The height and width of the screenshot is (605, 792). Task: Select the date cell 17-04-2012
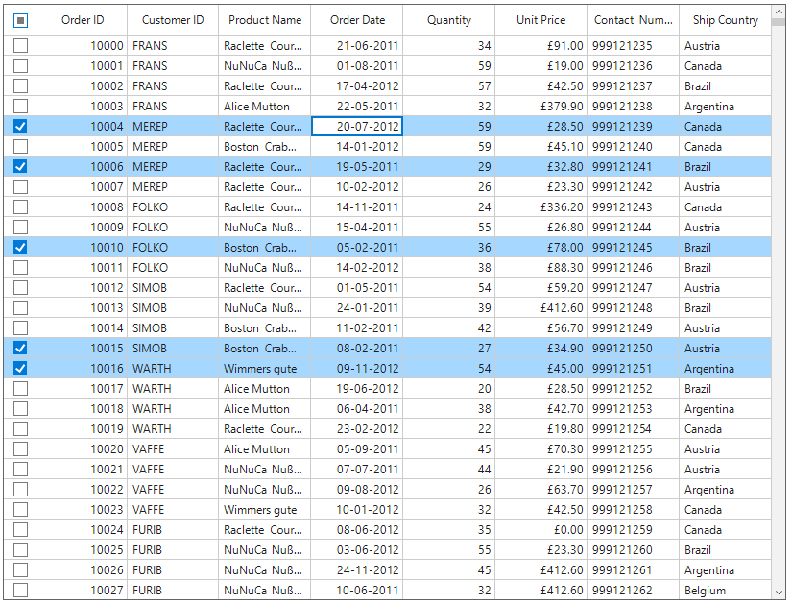[357, 85]
